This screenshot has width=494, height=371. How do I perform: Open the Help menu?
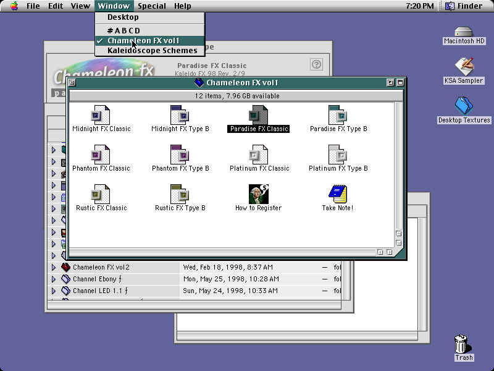pos(182,6)
